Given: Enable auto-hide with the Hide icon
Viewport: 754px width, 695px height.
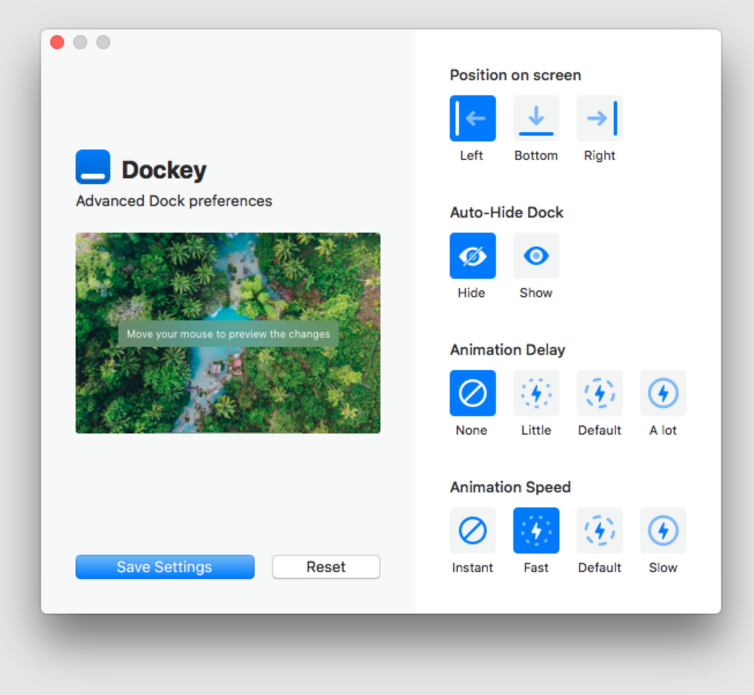Looking at the screenshot, I should click(472, 256).
